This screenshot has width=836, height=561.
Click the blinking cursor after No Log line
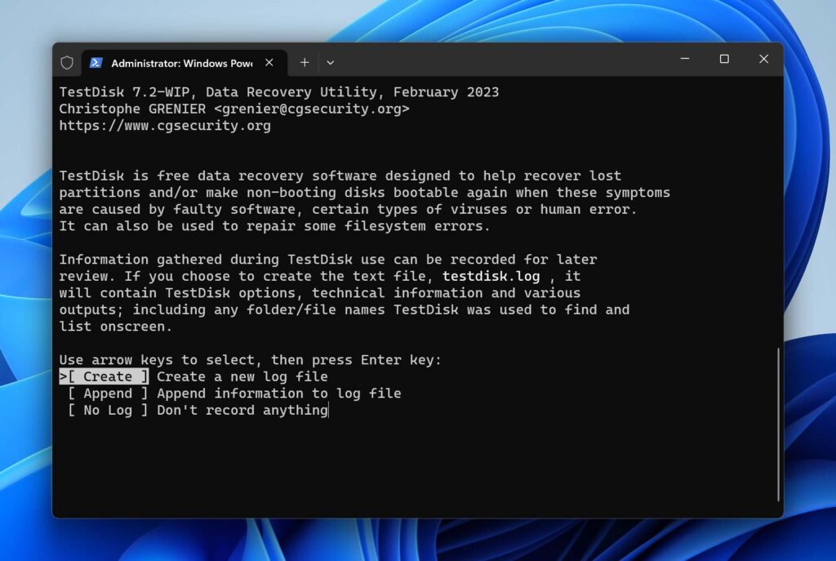pos(330,410)
